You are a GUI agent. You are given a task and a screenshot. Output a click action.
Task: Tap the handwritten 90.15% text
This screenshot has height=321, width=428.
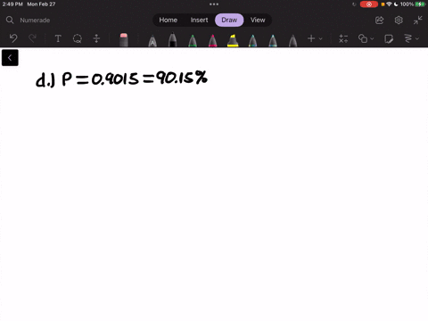click(x=182, y=78)
